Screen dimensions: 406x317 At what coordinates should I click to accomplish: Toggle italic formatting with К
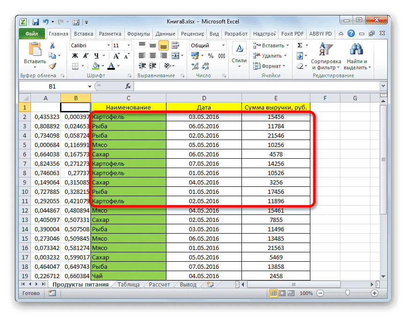[86, 55]
